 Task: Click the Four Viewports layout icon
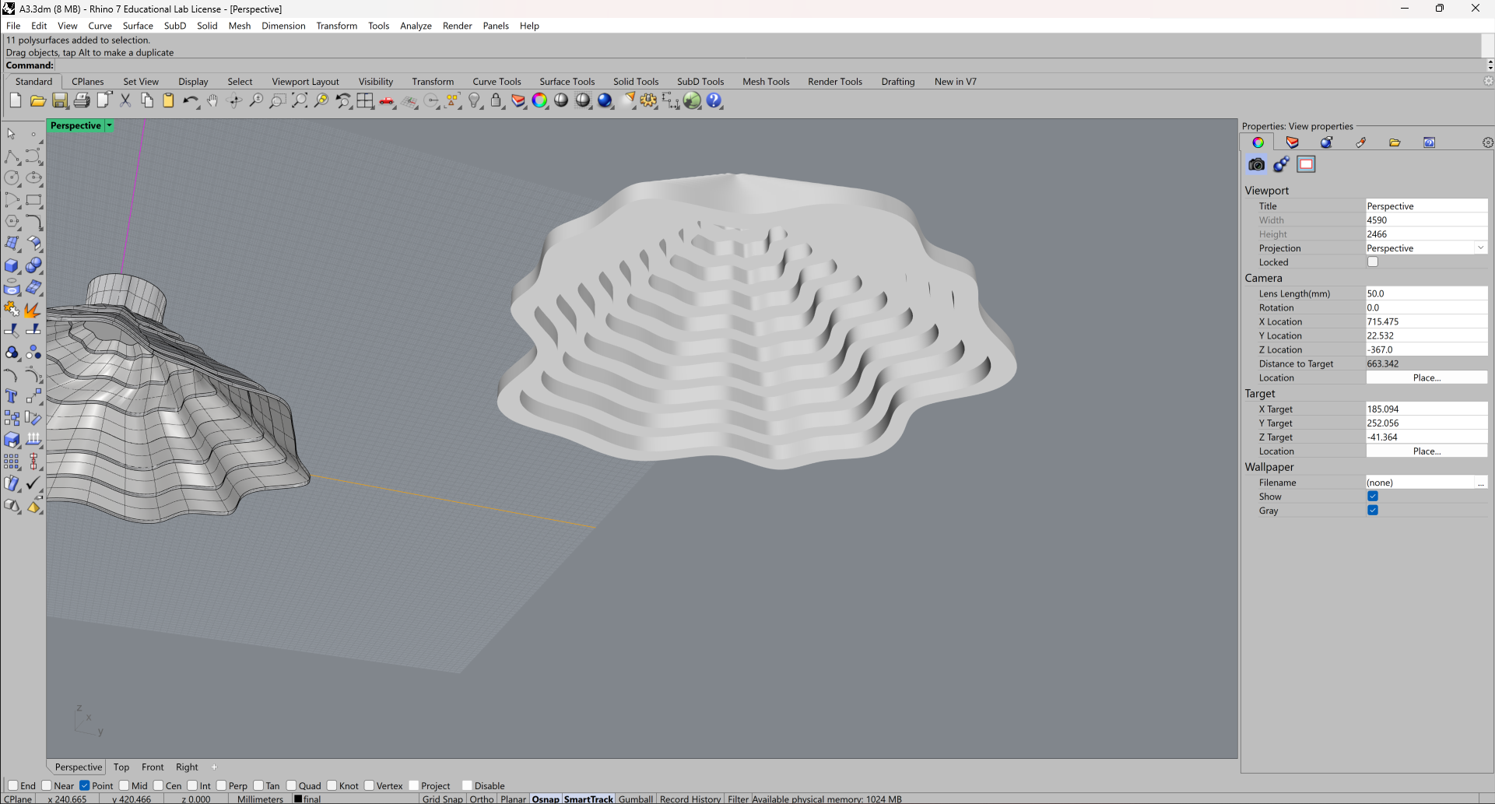coord(365,100)
